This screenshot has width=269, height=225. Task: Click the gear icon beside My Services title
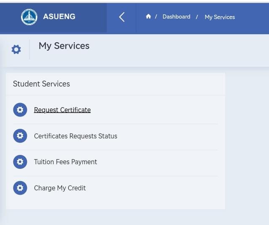pyautogui.click(x=16, y=49)
